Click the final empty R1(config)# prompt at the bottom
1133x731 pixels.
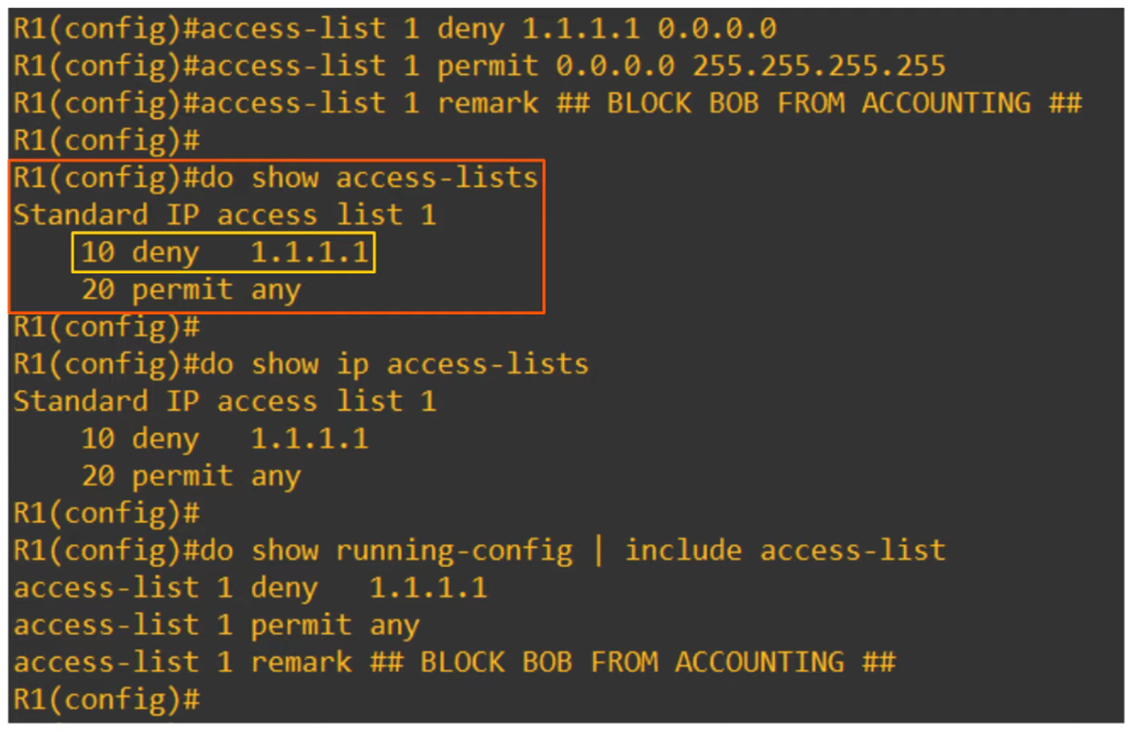107,700
